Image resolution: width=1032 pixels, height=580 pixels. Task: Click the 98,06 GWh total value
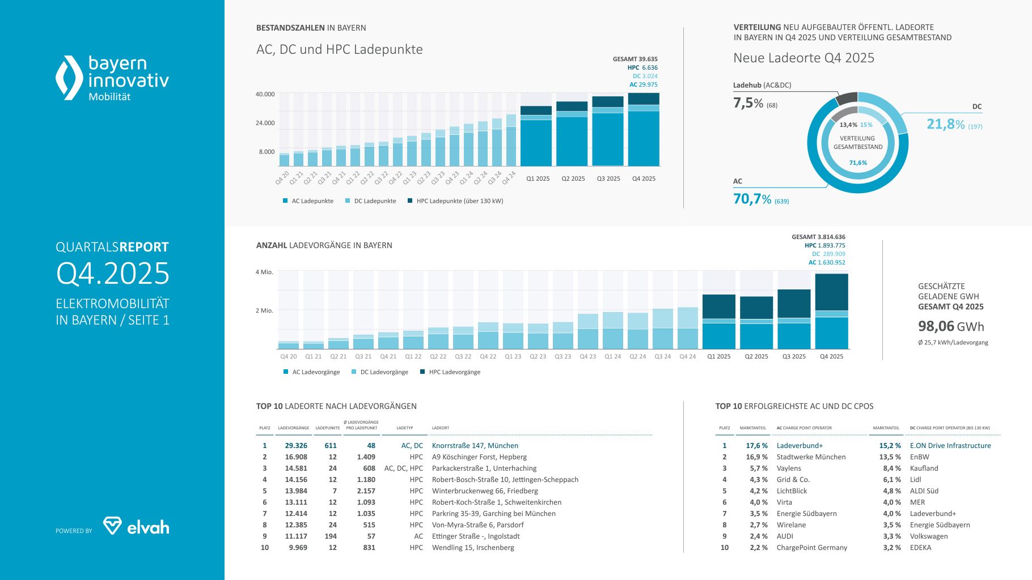pyautogui.click(x=951, y=326)
